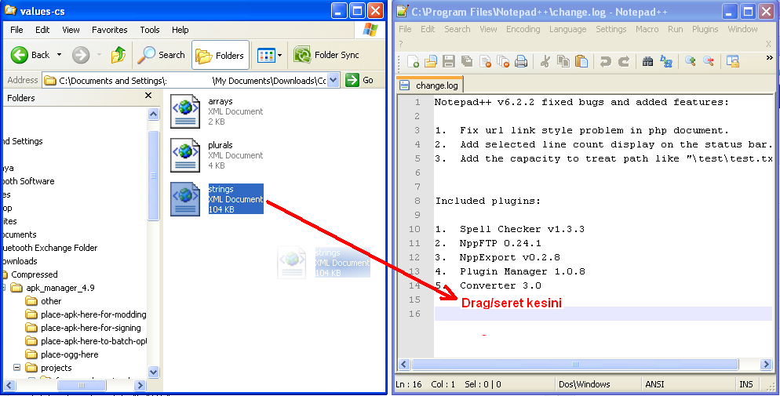The height and width of the screenshot is (396, 780).
Task: Click Open file icon in Notepad++ toolbar
Action: [x=430, y=61]
